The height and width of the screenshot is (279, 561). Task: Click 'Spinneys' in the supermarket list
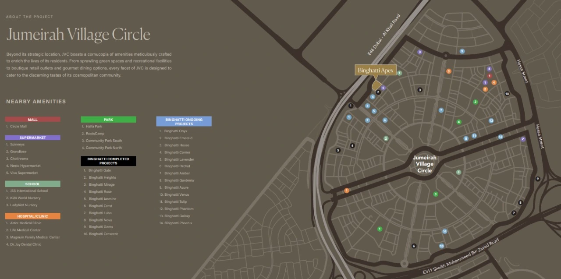pos(18,145)
